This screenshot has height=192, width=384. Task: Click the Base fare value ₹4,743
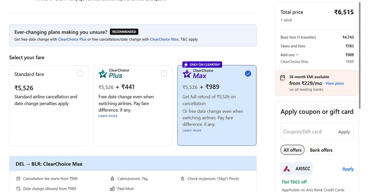348,37
